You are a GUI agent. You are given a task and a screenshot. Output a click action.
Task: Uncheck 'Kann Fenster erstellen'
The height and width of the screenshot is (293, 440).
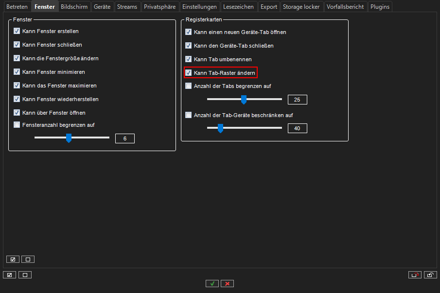click(x=17, y=31)
